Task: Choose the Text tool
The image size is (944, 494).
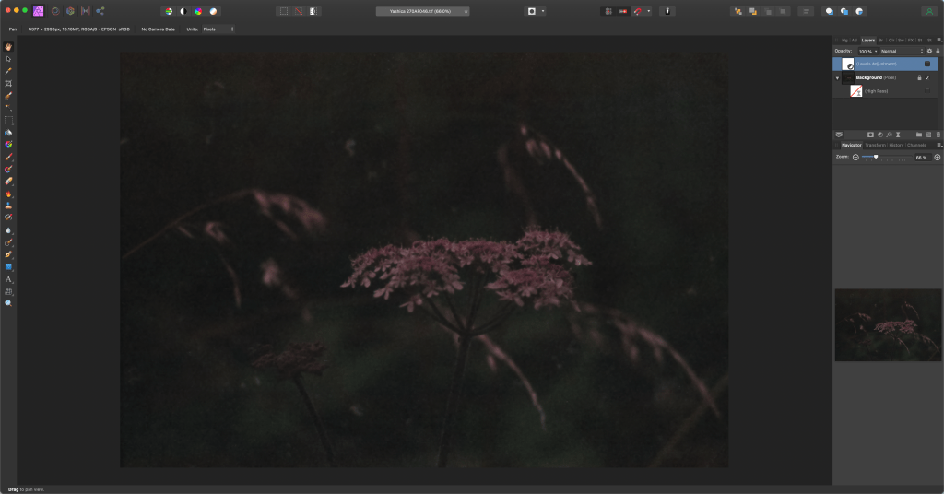Action: tap(8, 278)
